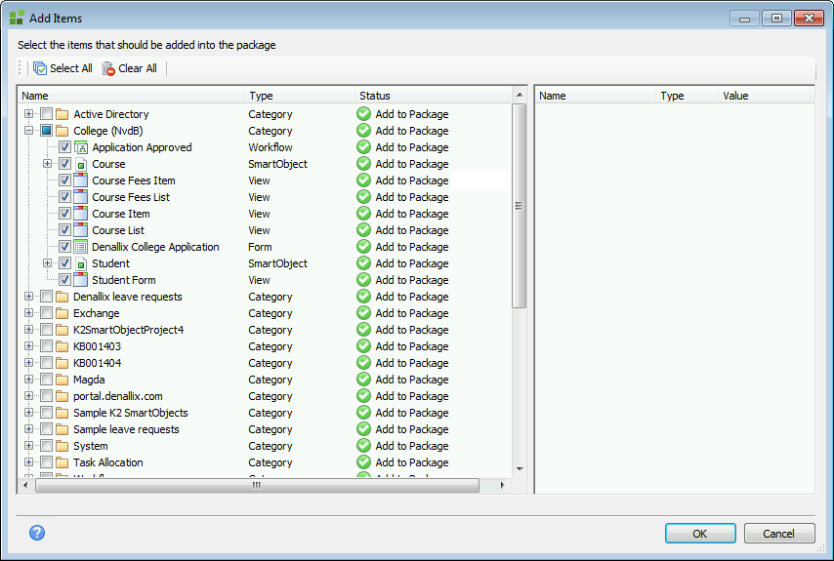The image size is (834, 561).
Task: Check the Active Directory category checkbox
Action: click(46, 114)
